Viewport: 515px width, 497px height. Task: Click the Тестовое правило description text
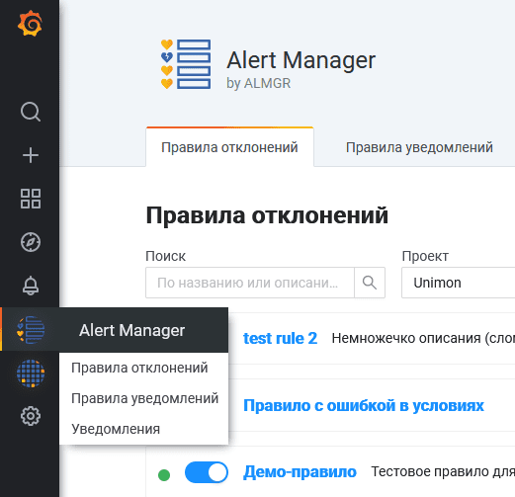443,471
